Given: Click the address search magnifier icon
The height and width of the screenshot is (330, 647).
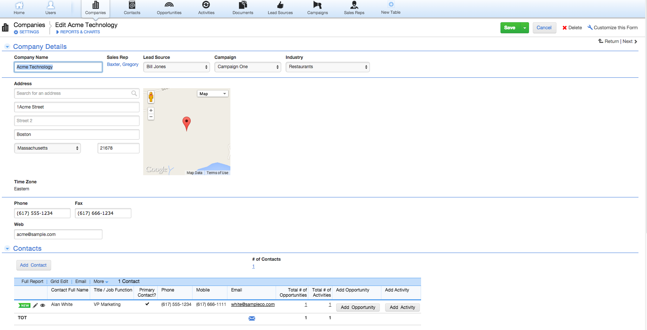Looking at the screenshot, I should [x=134, y=93].
